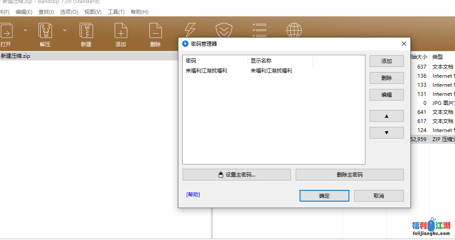Screen dimensions: 455x240
Task: Open the 选项(O) menu
Action: click(x=69, y=12)
